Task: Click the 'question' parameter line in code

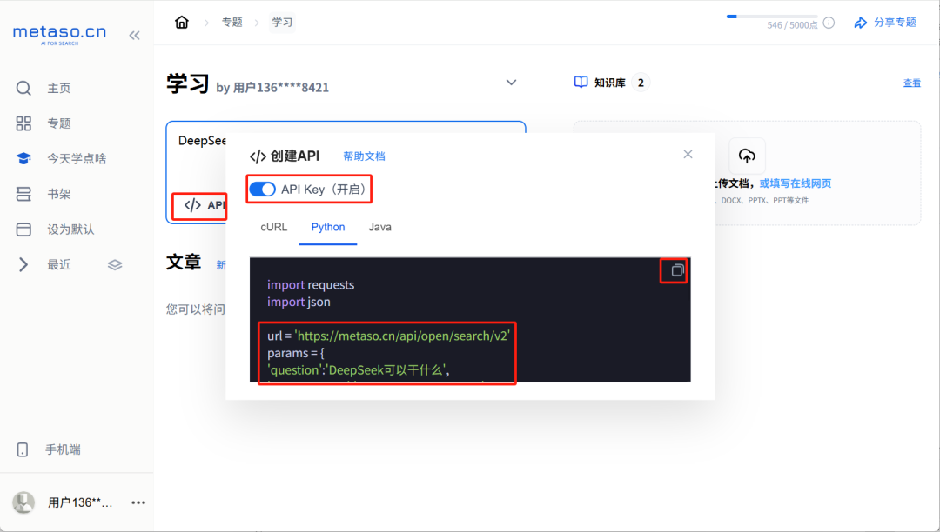Action: coord(359,369)
